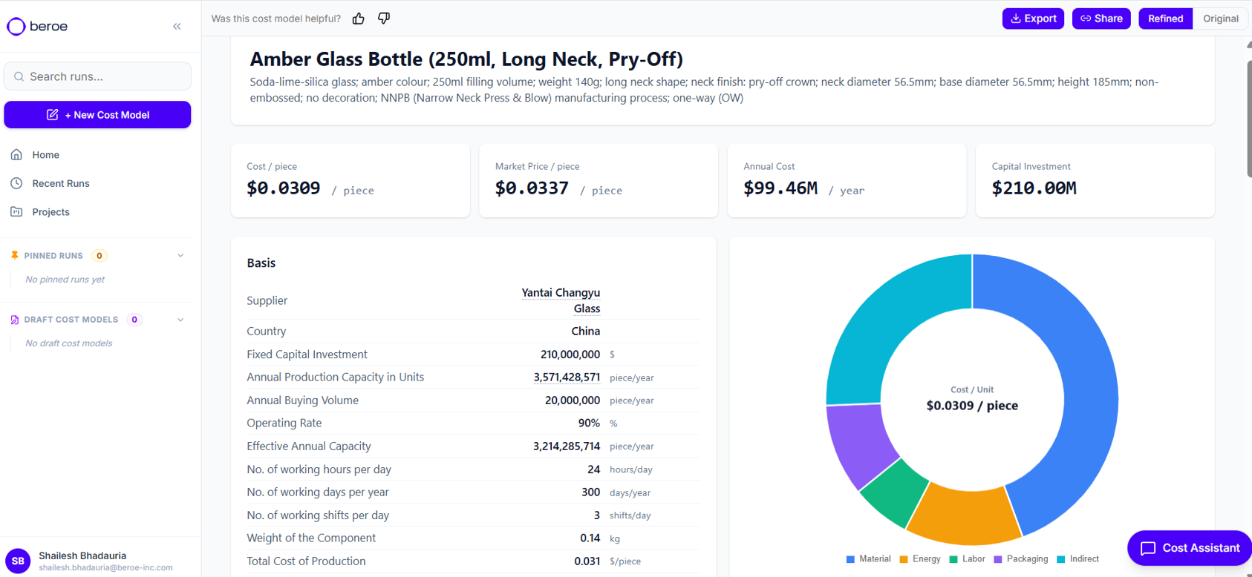Viewport: 1252px width, 577px height.
Task: Share the cost model
Action: [1101, 19]
